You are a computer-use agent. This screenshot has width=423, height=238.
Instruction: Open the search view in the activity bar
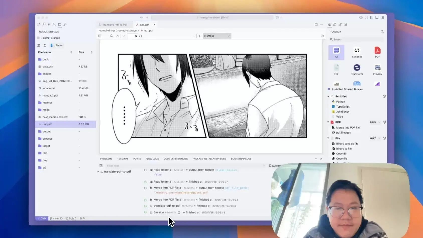[x=44, y=25]
